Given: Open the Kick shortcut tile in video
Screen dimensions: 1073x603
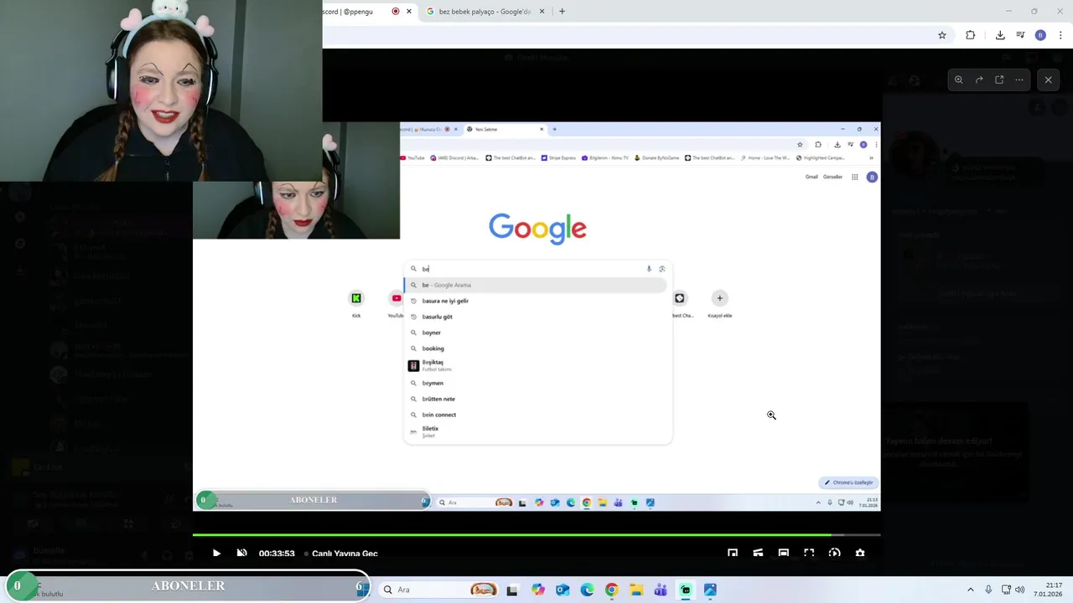Looking at the screenshot, I should point(356,303).
